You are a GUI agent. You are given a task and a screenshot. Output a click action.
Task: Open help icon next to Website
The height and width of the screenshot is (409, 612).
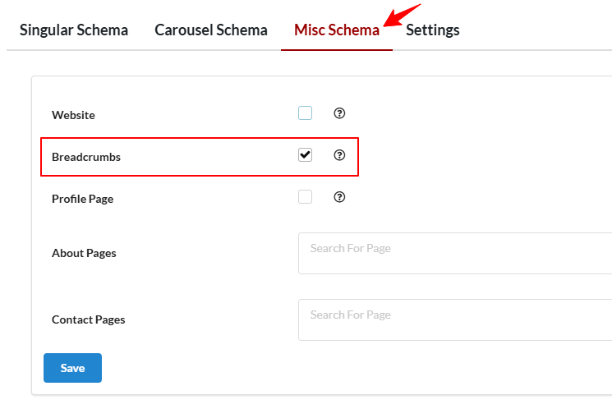(x=339, y=113)
